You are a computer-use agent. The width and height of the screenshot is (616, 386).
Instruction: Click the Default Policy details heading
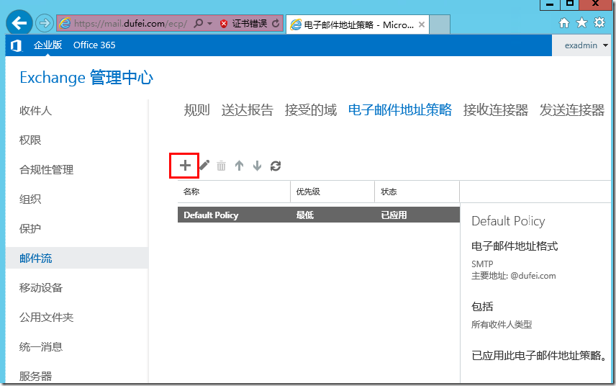(508, 221)
